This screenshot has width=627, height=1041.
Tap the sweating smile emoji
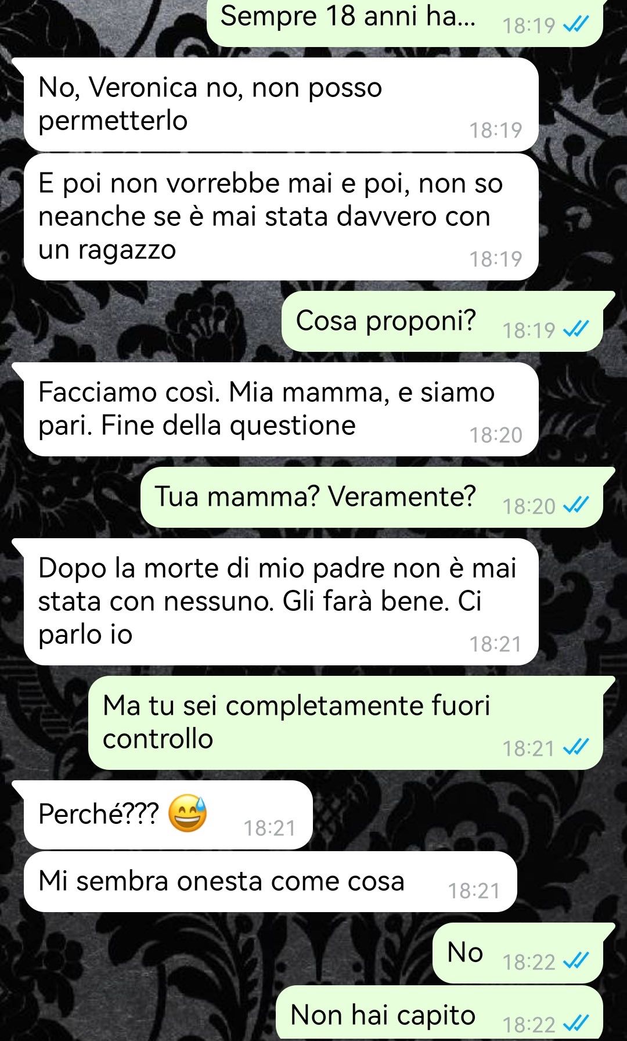click(188, 813)
